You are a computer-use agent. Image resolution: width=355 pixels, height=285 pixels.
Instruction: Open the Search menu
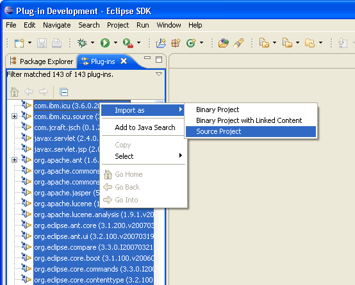[x=89, y=25]
